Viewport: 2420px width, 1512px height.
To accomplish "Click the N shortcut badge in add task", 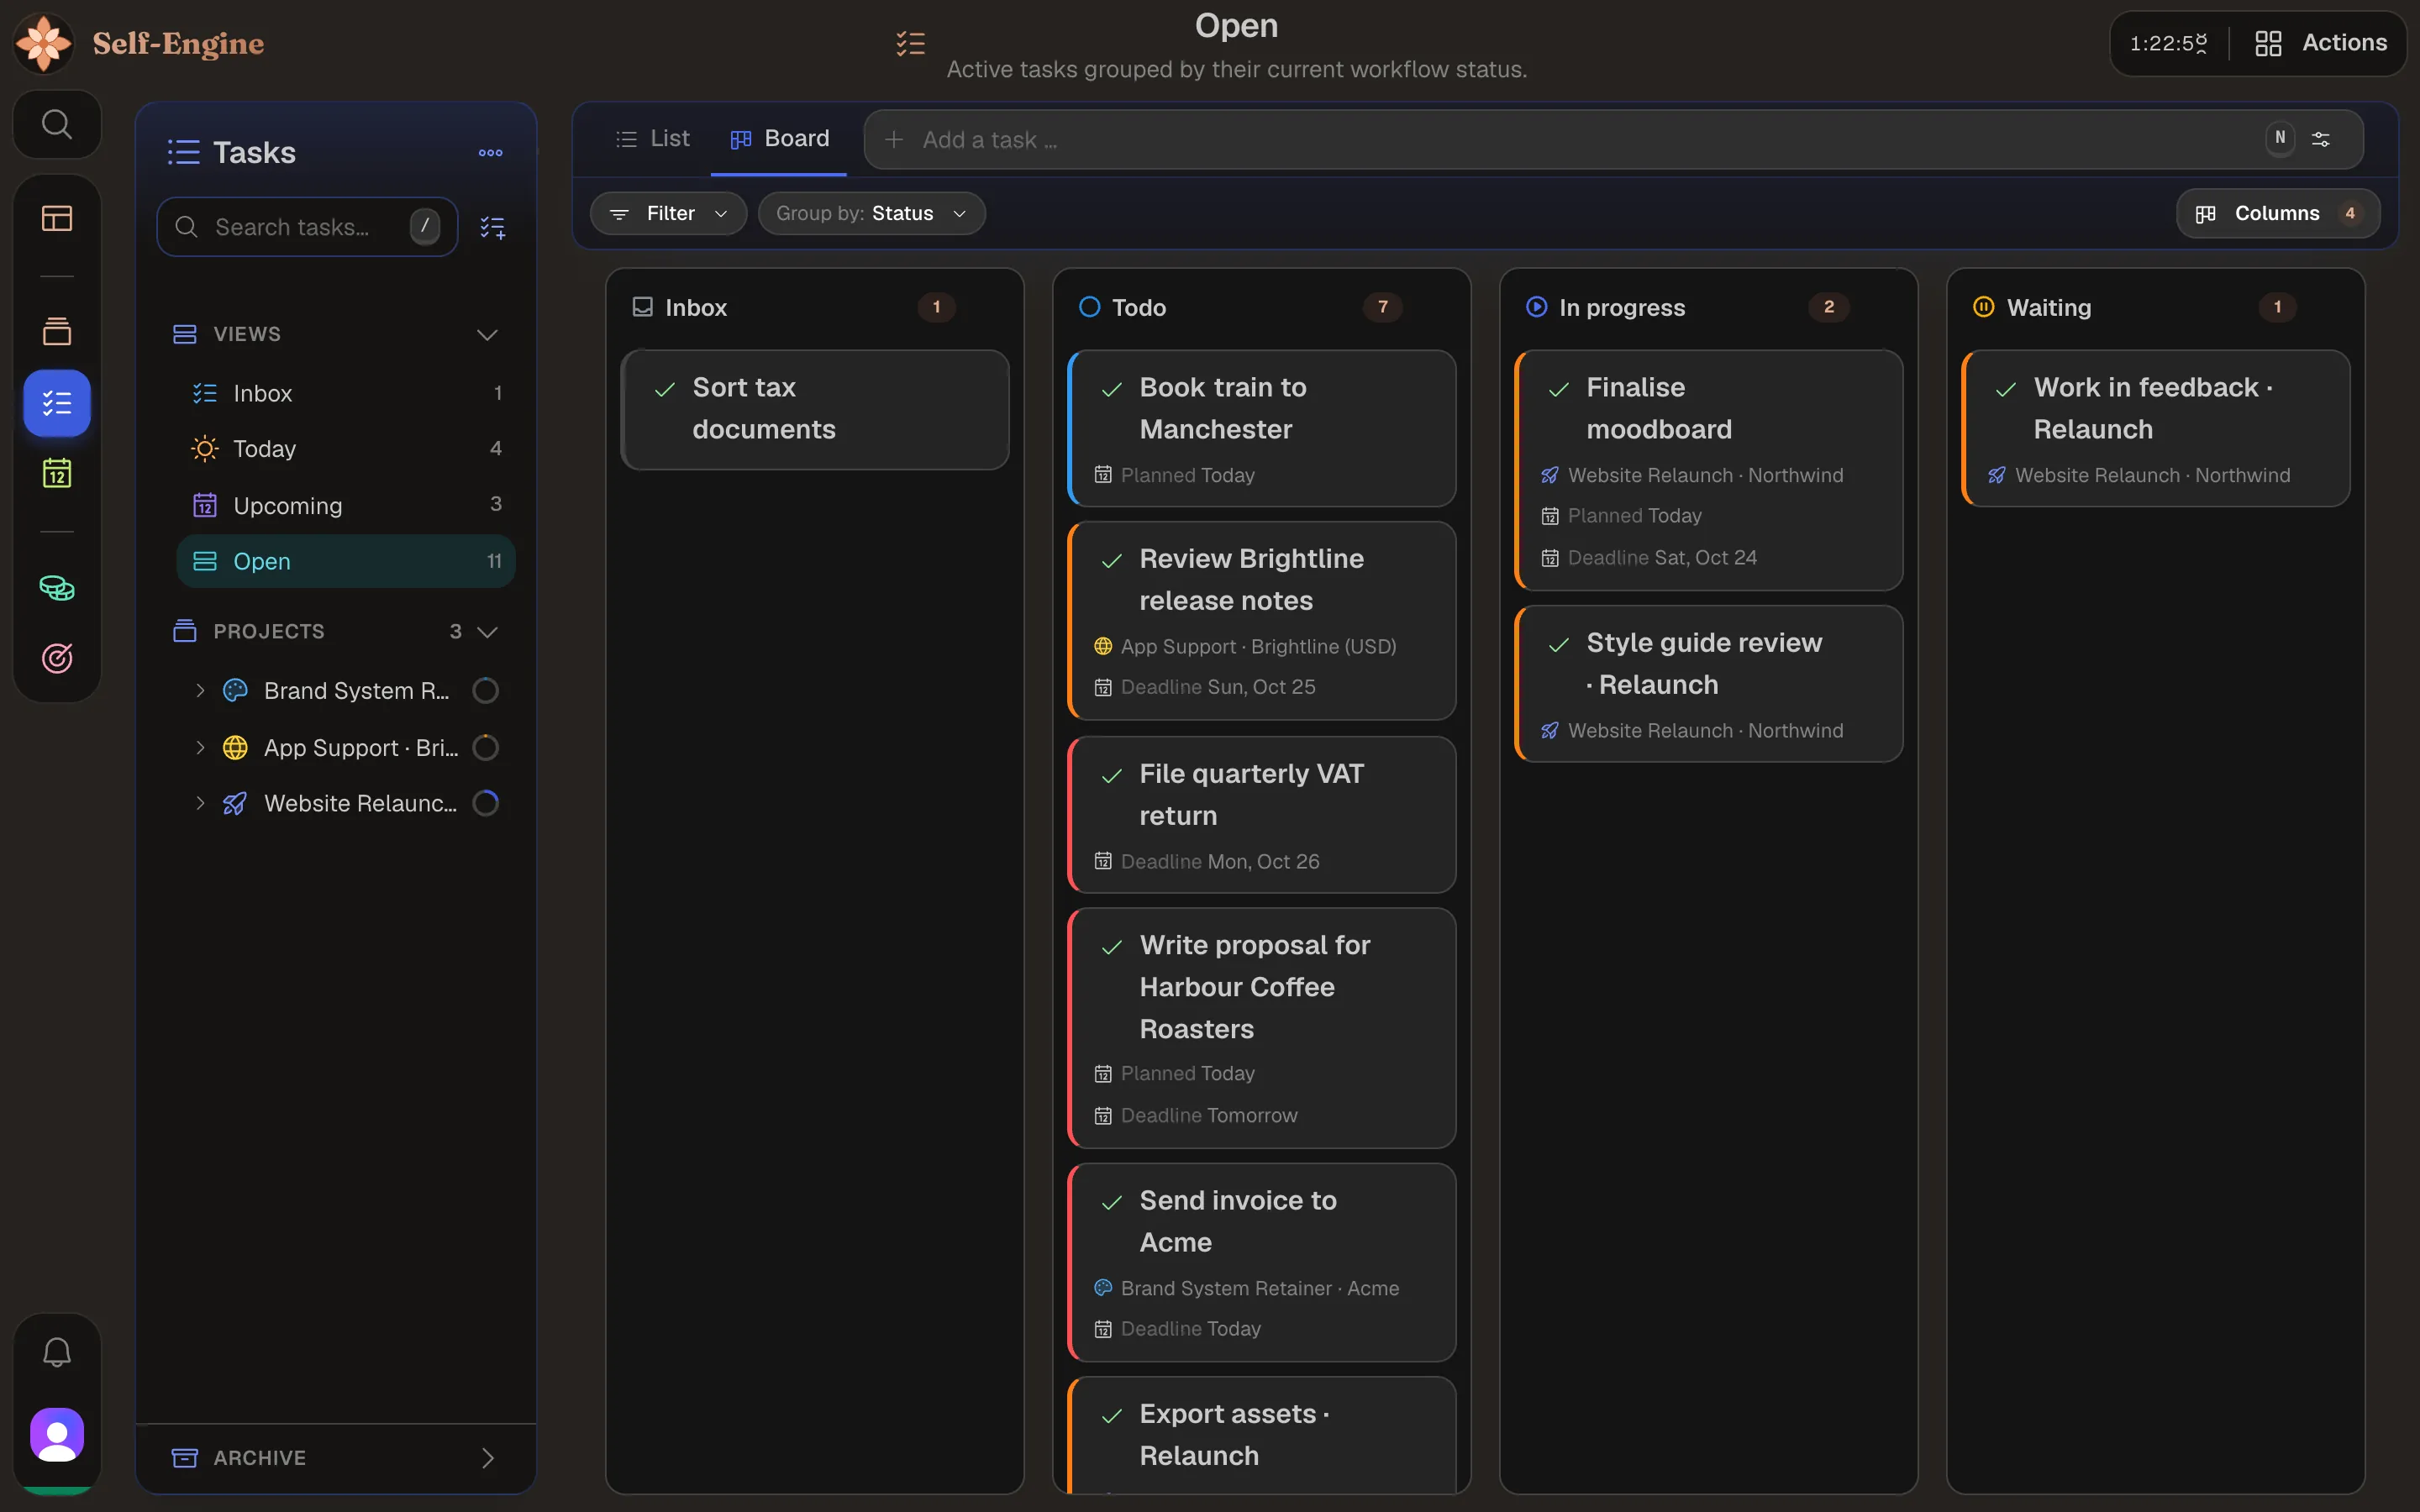I will (x=2280, y=138).
